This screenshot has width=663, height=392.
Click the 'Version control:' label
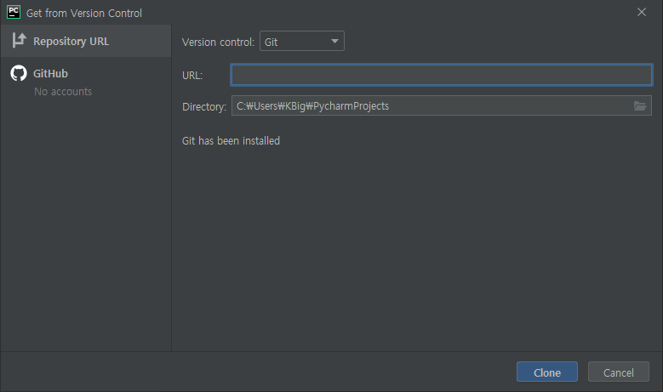[x=218, y=43]
